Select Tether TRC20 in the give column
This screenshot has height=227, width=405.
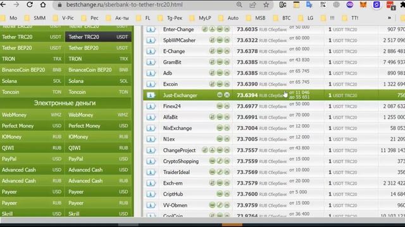pos(32,37)
